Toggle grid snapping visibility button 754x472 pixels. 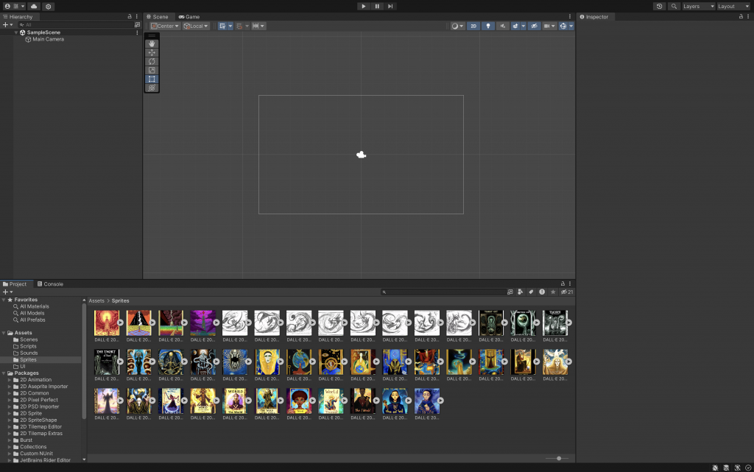pyautogui.click(x=222, y=26)
